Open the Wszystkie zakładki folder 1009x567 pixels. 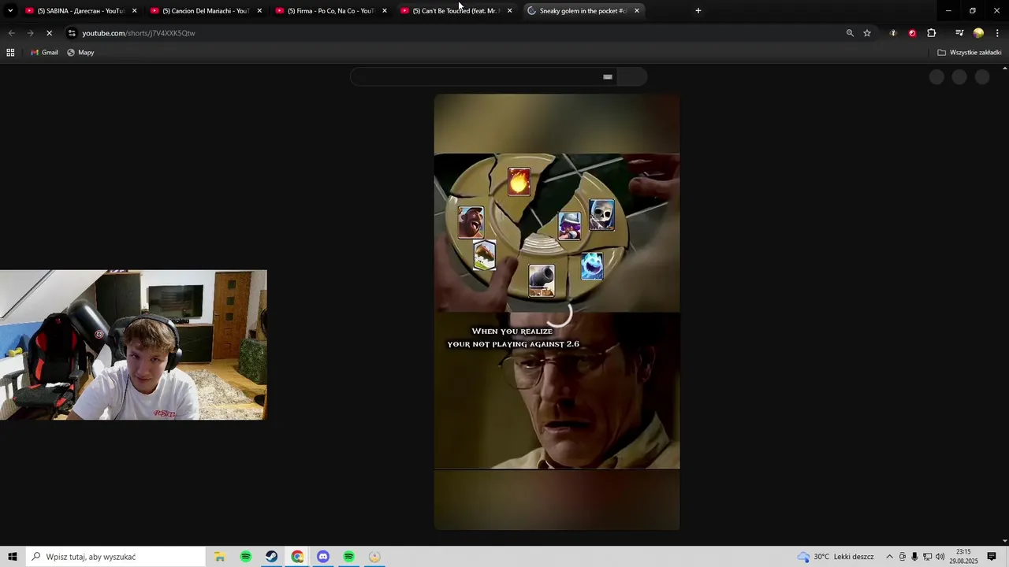pyautogui.click(x=970, y=53)
